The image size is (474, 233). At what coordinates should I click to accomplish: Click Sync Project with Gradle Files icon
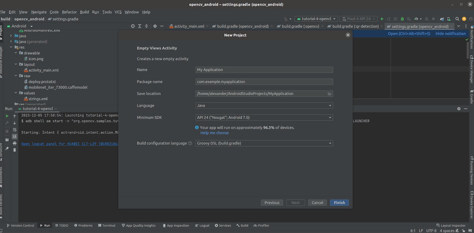coord(442,19)
